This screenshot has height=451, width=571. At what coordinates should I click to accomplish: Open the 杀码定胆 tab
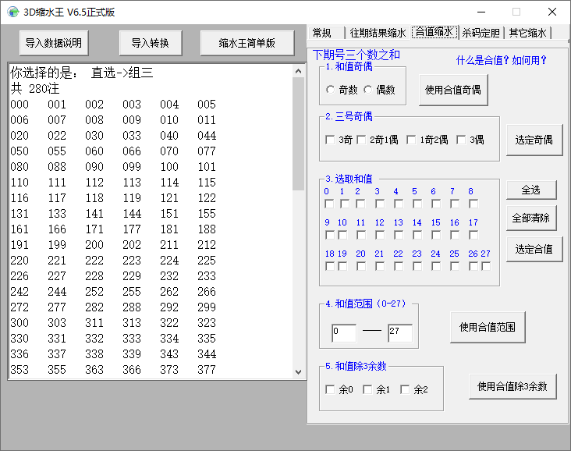coord(481,33)
